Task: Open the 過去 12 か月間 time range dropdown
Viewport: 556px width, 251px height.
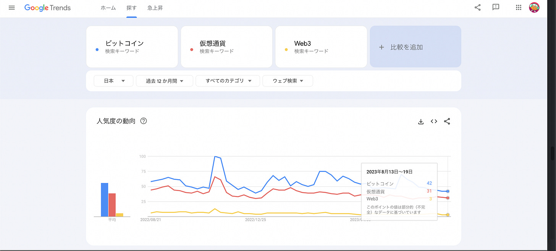Action: point(164,81)
